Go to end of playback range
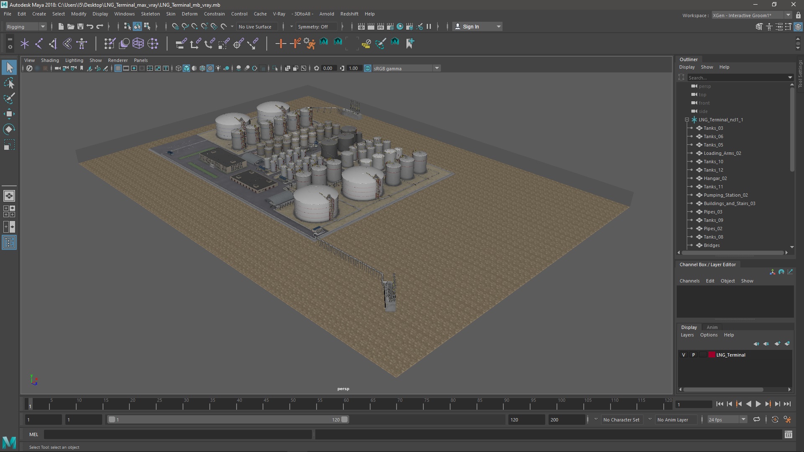The height and width of the screenshot is (452, 804). coord(787,404)
